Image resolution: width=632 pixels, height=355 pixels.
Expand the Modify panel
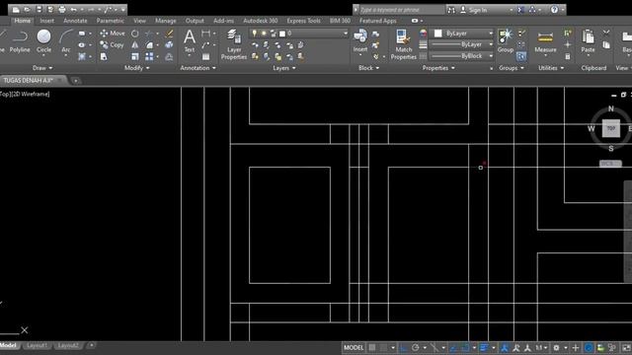pos(136,68)
